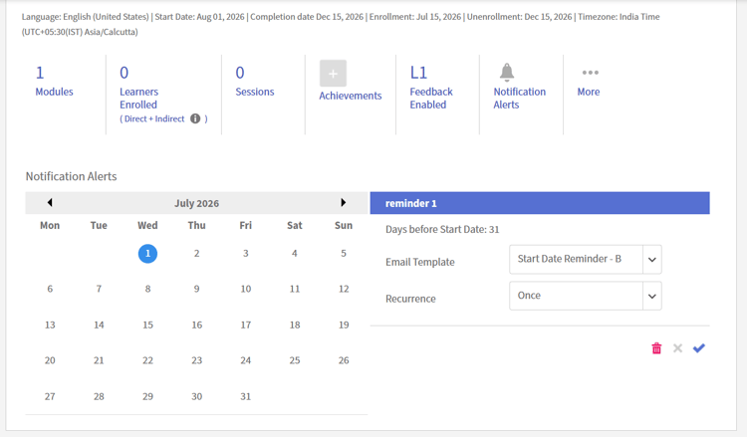This screenshot has width=747, height=437.
Task: Choose July 13 on calendar
Action: [x=50, y=325]
